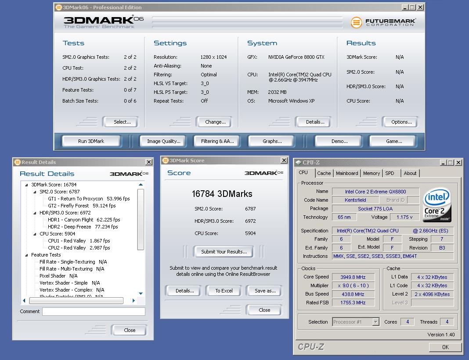Collapse the CPU Score tree node

[x=35, y=234]
